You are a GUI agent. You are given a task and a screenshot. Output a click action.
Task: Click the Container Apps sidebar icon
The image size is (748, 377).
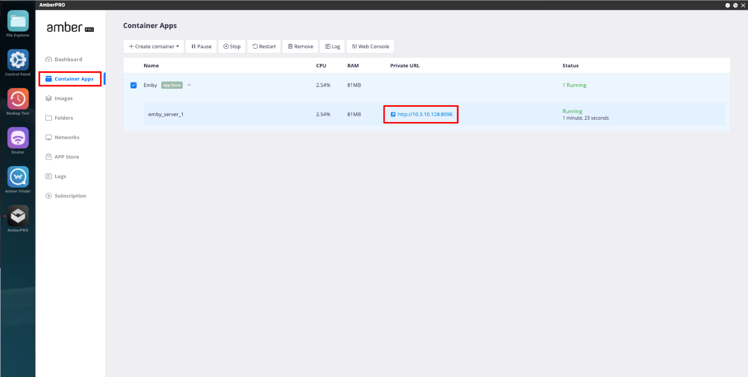point(49,79)
